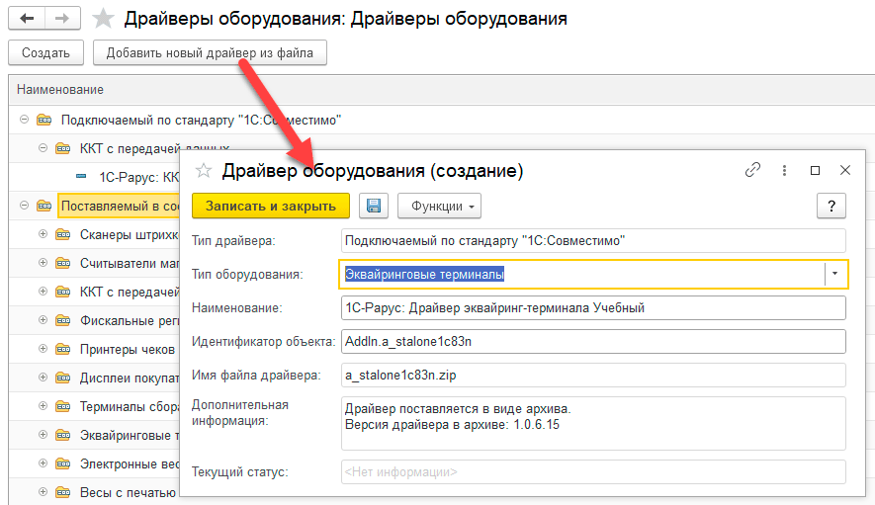Open the 'Тип оборудования' dropdown arrow
875x505 pixels.
(834, 274)
